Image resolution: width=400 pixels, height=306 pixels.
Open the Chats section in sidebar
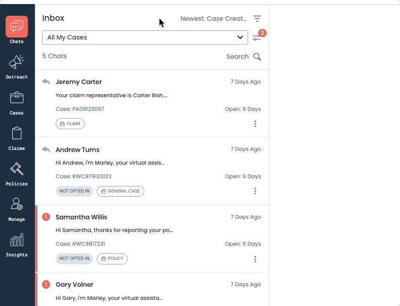17,27
